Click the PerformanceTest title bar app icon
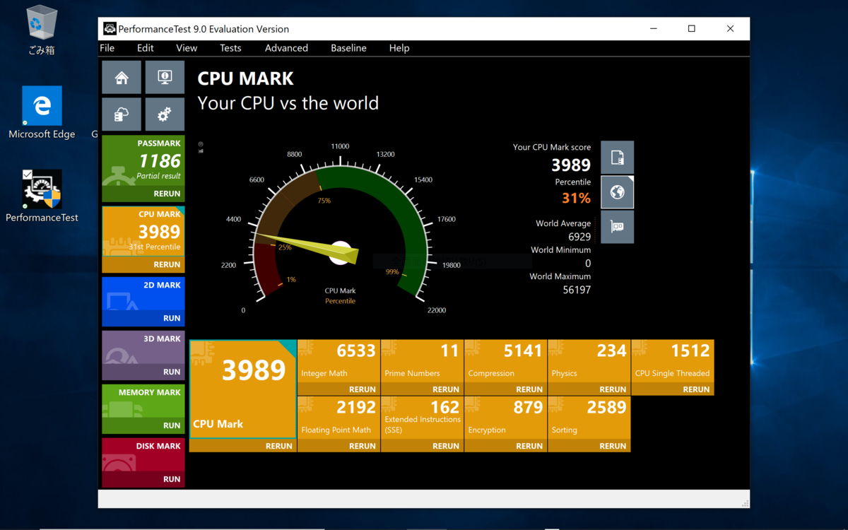Viewport: 848px width, 530px height. point(110,29)
